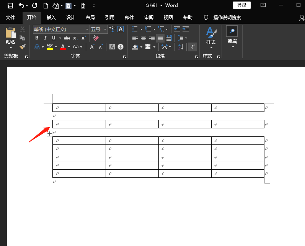Switch to the 插入 (Insert) tab
The height and width of the screenshot is (246, 305).
coord(51,18)
